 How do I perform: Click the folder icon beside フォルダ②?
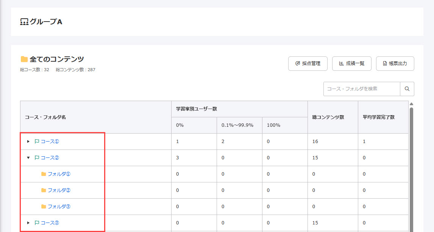click(x=44, y=190)
